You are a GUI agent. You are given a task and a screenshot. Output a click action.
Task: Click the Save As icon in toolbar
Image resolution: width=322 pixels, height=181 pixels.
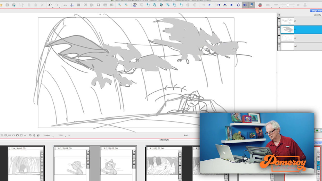point(14,5)
